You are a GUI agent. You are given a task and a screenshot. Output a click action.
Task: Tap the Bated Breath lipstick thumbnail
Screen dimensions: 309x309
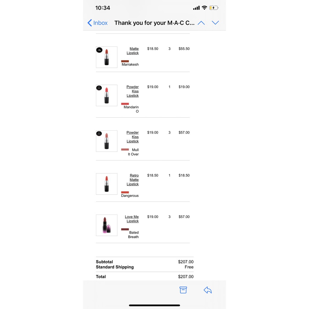tap(107, 225)
